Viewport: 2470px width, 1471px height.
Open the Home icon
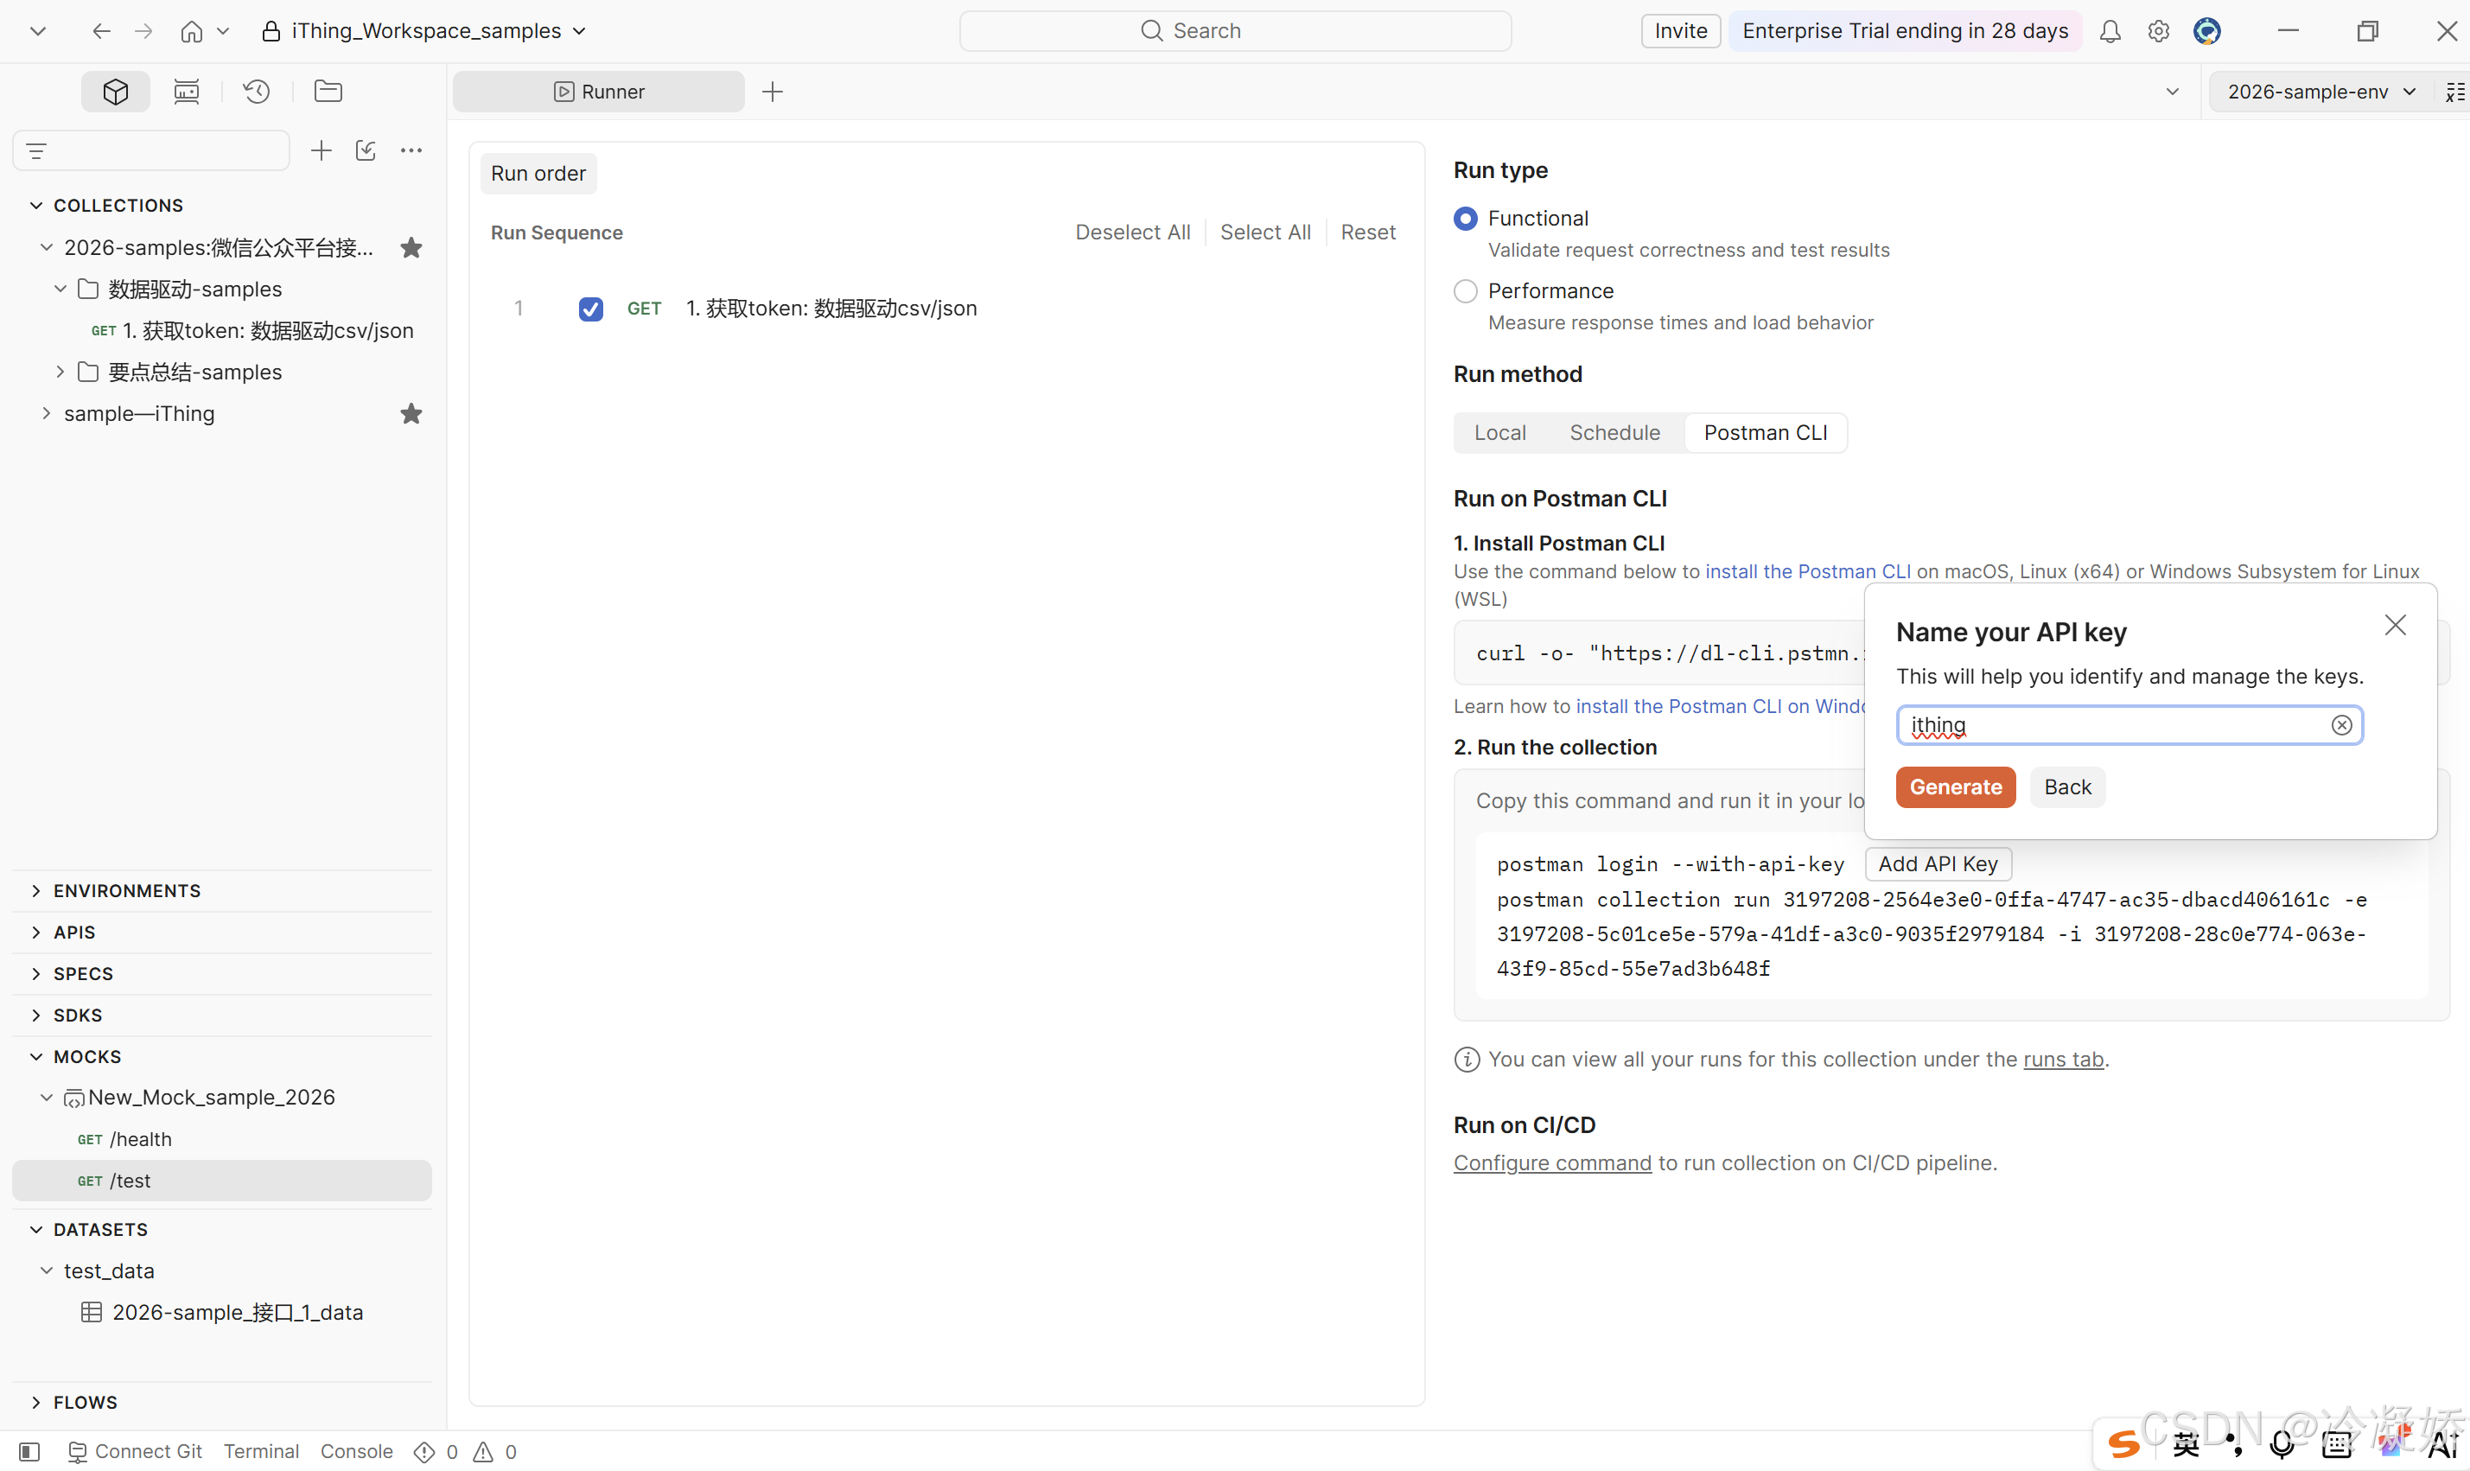pyautogui.click(x=191, y=31)
